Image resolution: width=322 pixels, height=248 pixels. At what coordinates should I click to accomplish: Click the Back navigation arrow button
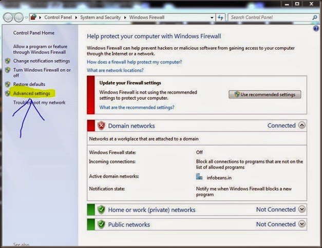[x=8, y=17]
